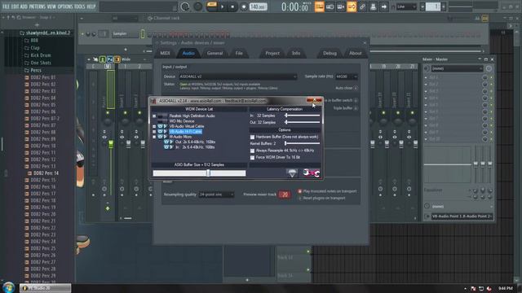Toggle the Triple buffer option
Image resolution: width=522 pixels, height=293 pixels.
356,108
